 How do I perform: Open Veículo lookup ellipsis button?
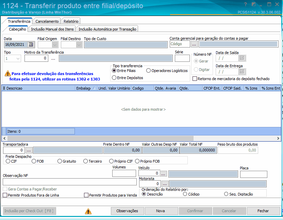pos(163,173)
